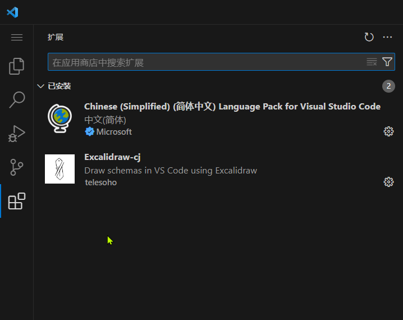Click the telesoho publisher name
This screenshot has width=403, height=320.
point(101,182)
